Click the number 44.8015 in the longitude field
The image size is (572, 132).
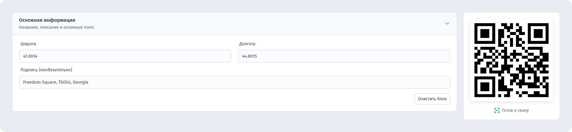(249, 56)
